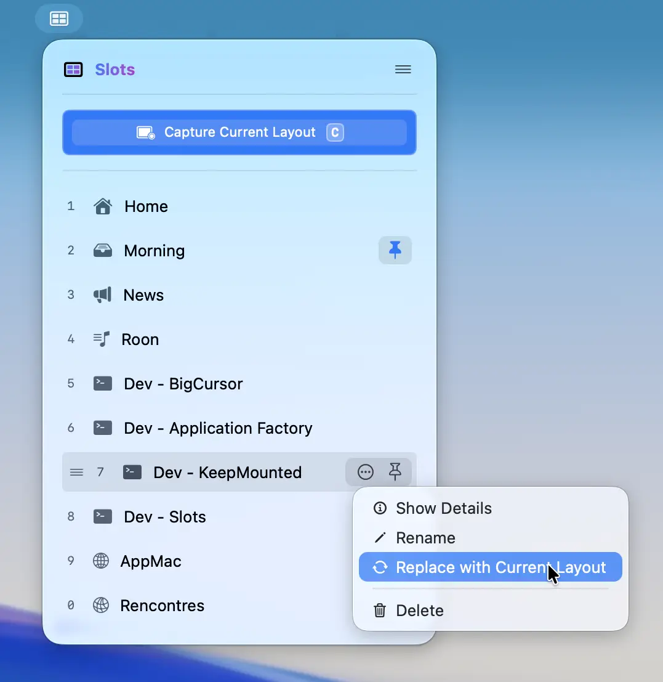The width and height of the screenshot is (663, 682).
Task: Click the Roon music note icon
Action: (102, 339)
